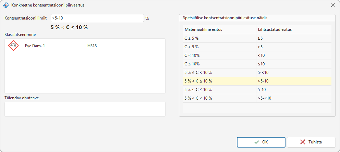
Task: Click the bold 5 % < C ≤ 10 % preview text
Action: pos(69,27)
